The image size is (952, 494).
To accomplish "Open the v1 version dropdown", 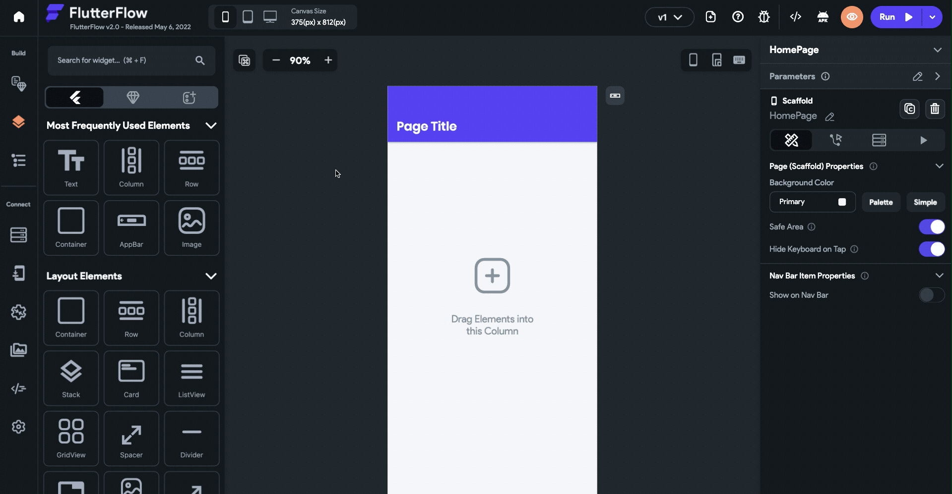I will coord(669,16).
